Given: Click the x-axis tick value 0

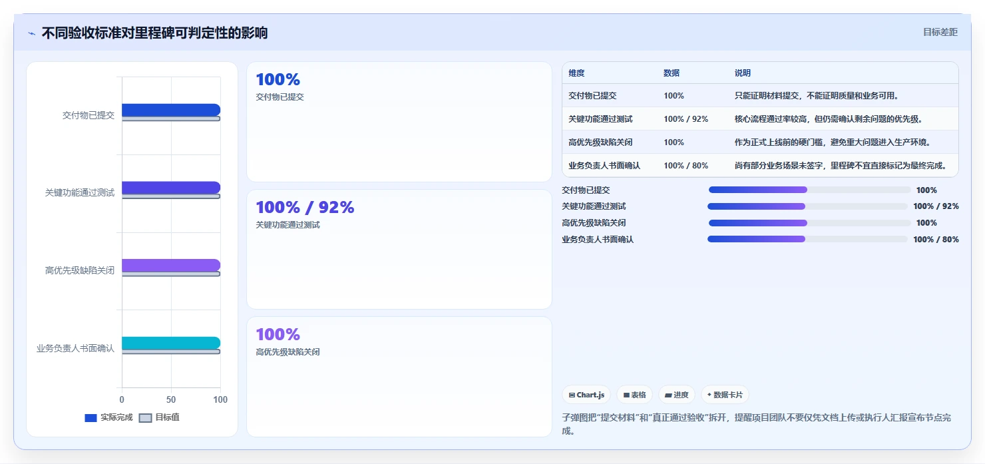Looking at the screenshot, I should [x=122, y=399].
